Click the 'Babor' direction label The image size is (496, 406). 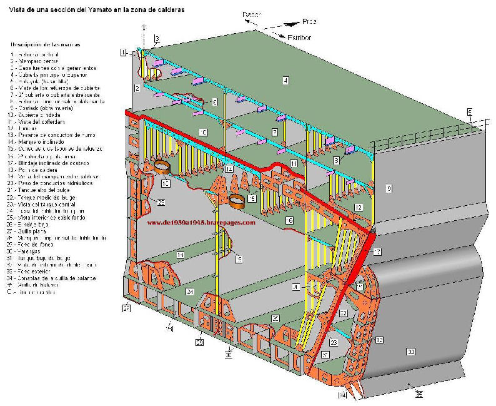251,13
